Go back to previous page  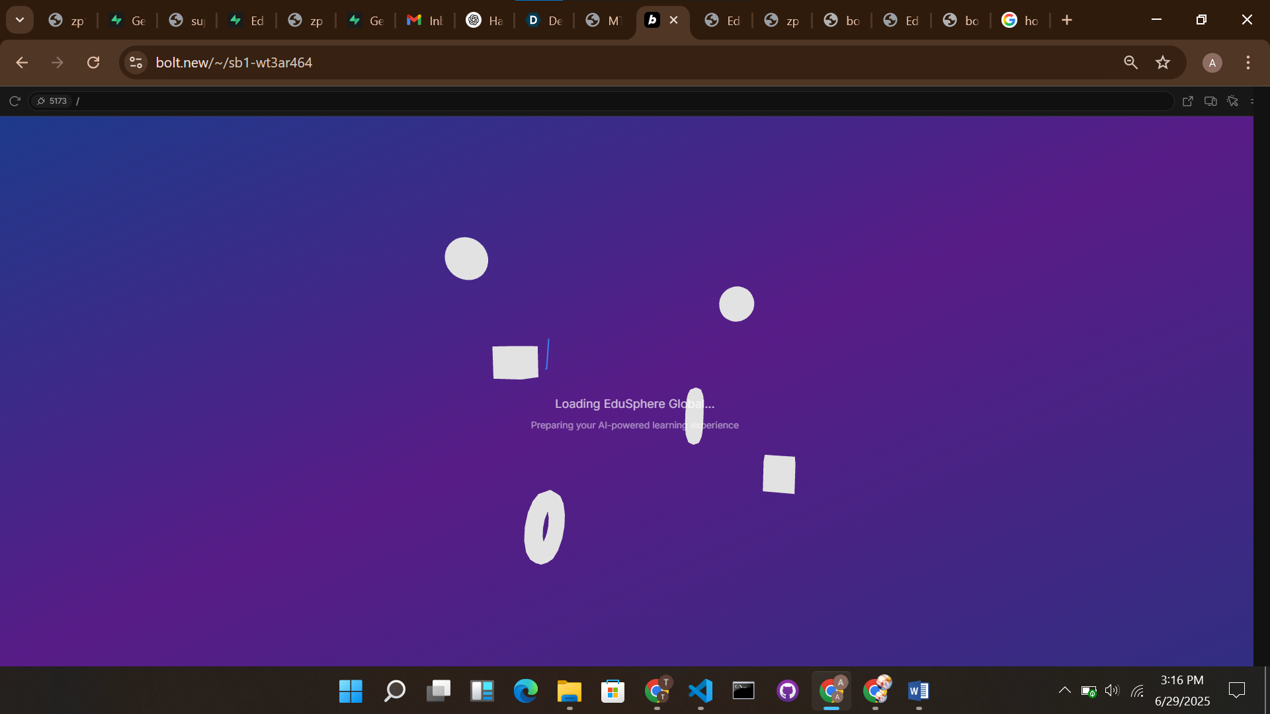22,63
